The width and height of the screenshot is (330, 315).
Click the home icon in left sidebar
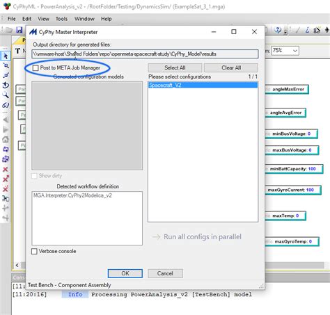point(6,139)
